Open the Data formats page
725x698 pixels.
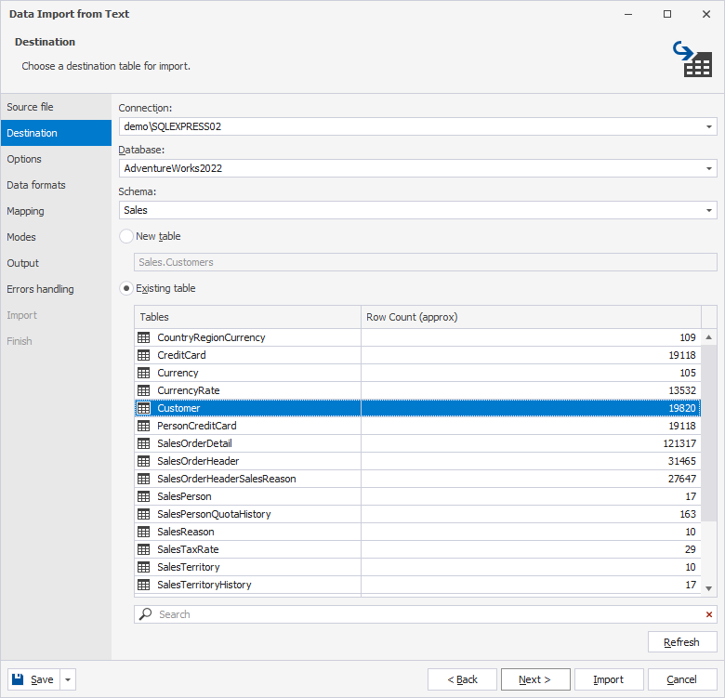56,185
